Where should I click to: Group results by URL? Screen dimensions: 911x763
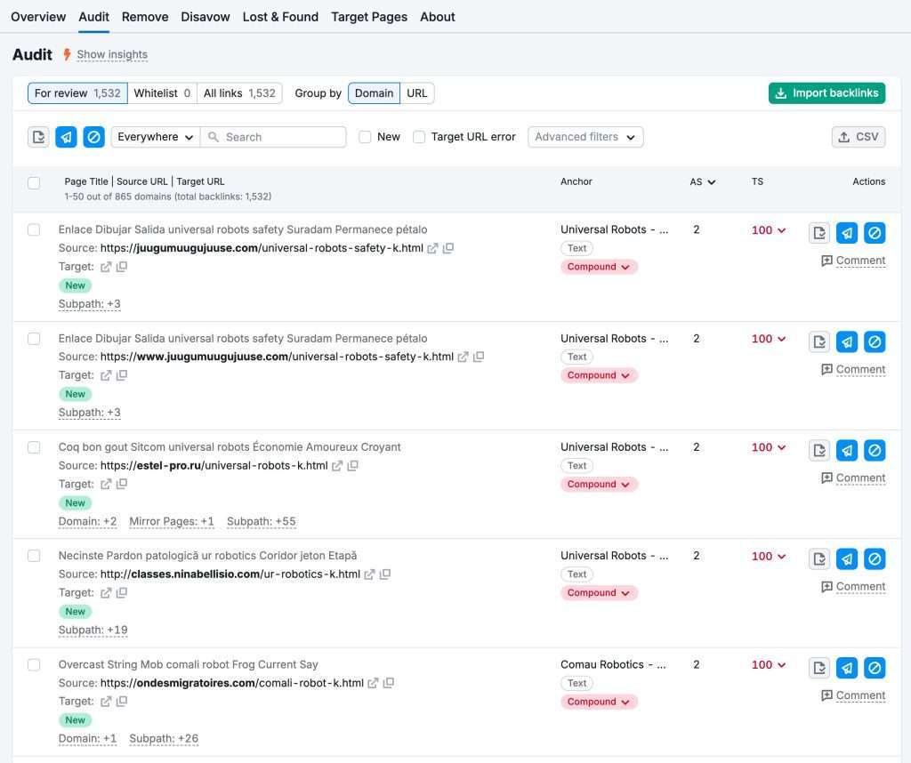pos(416,92)
